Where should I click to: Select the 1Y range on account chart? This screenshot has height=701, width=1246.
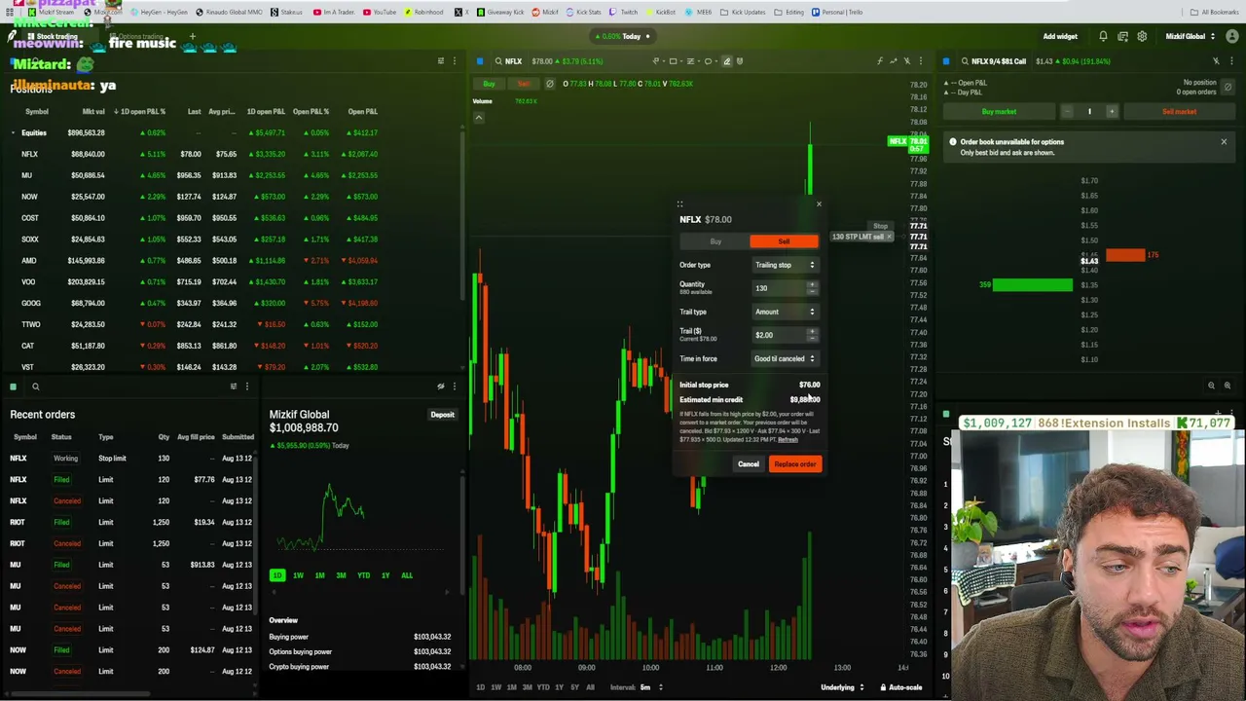pyautogui.click(x=385, y=575)
